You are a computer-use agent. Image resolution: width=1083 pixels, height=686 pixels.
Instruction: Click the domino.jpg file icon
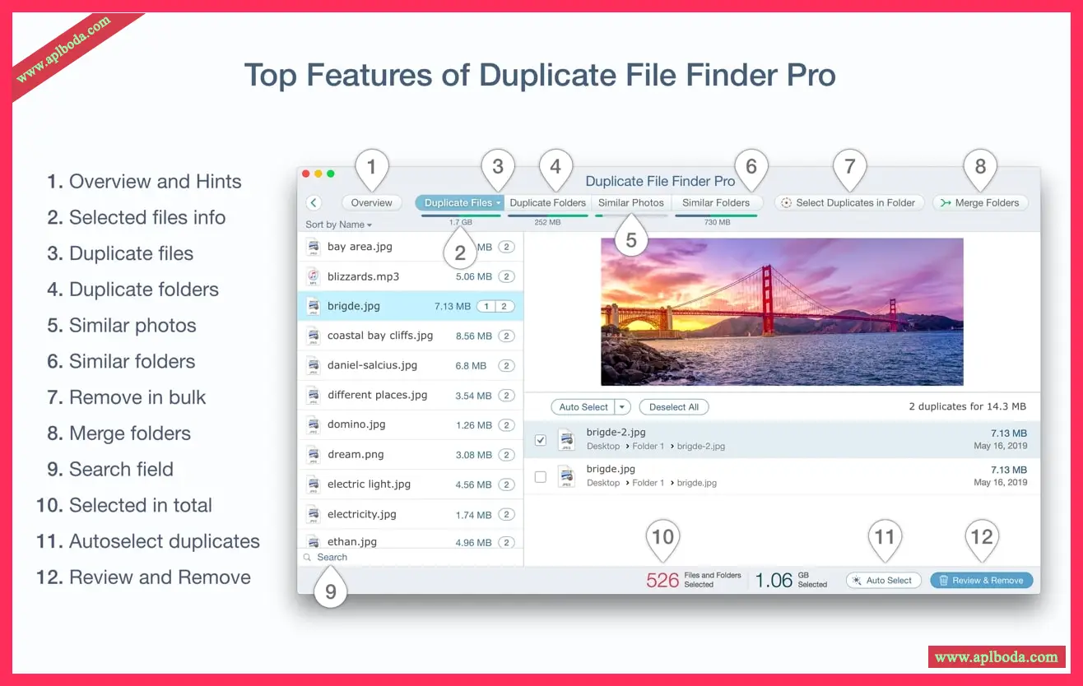pos(313,424)
